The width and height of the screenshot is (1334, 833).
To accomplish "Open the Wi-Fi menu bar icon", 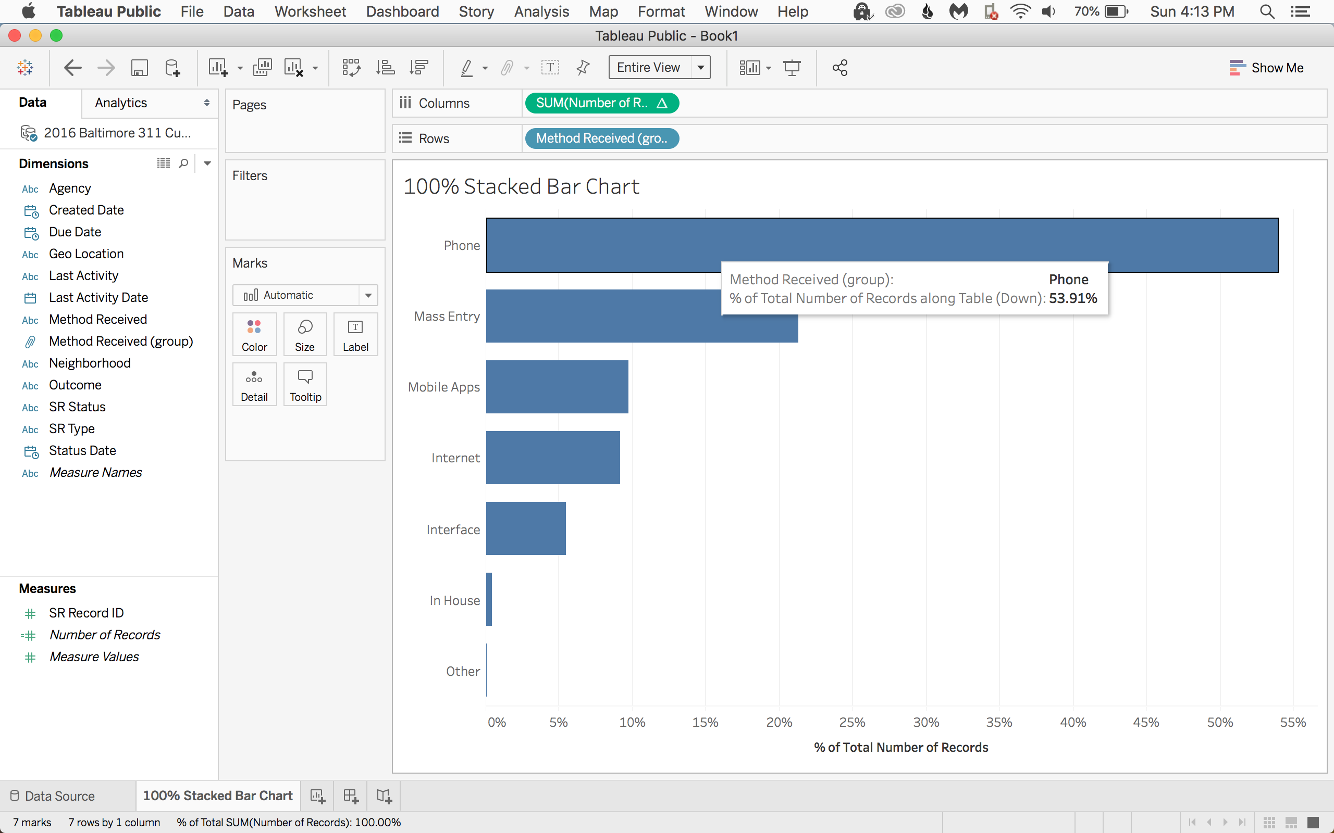I will click(x=1020, y=11).
